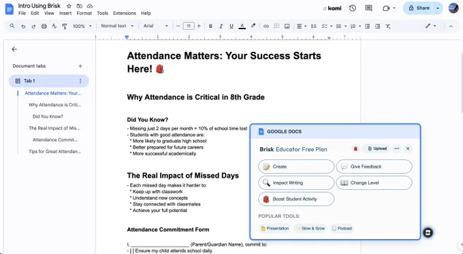Open the Extensions menu
The image size is (463, 254).
tap(125, 14)
